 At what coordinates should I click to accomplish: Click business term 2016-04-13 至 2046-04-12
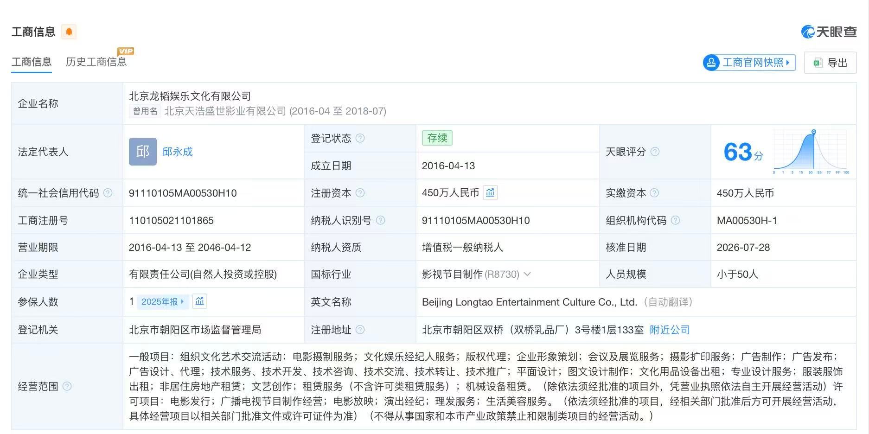tap(190, 247)
